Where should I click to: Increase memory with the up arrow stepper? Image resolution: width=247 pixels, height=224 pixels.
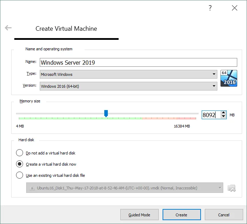click(x=224, y=113)
